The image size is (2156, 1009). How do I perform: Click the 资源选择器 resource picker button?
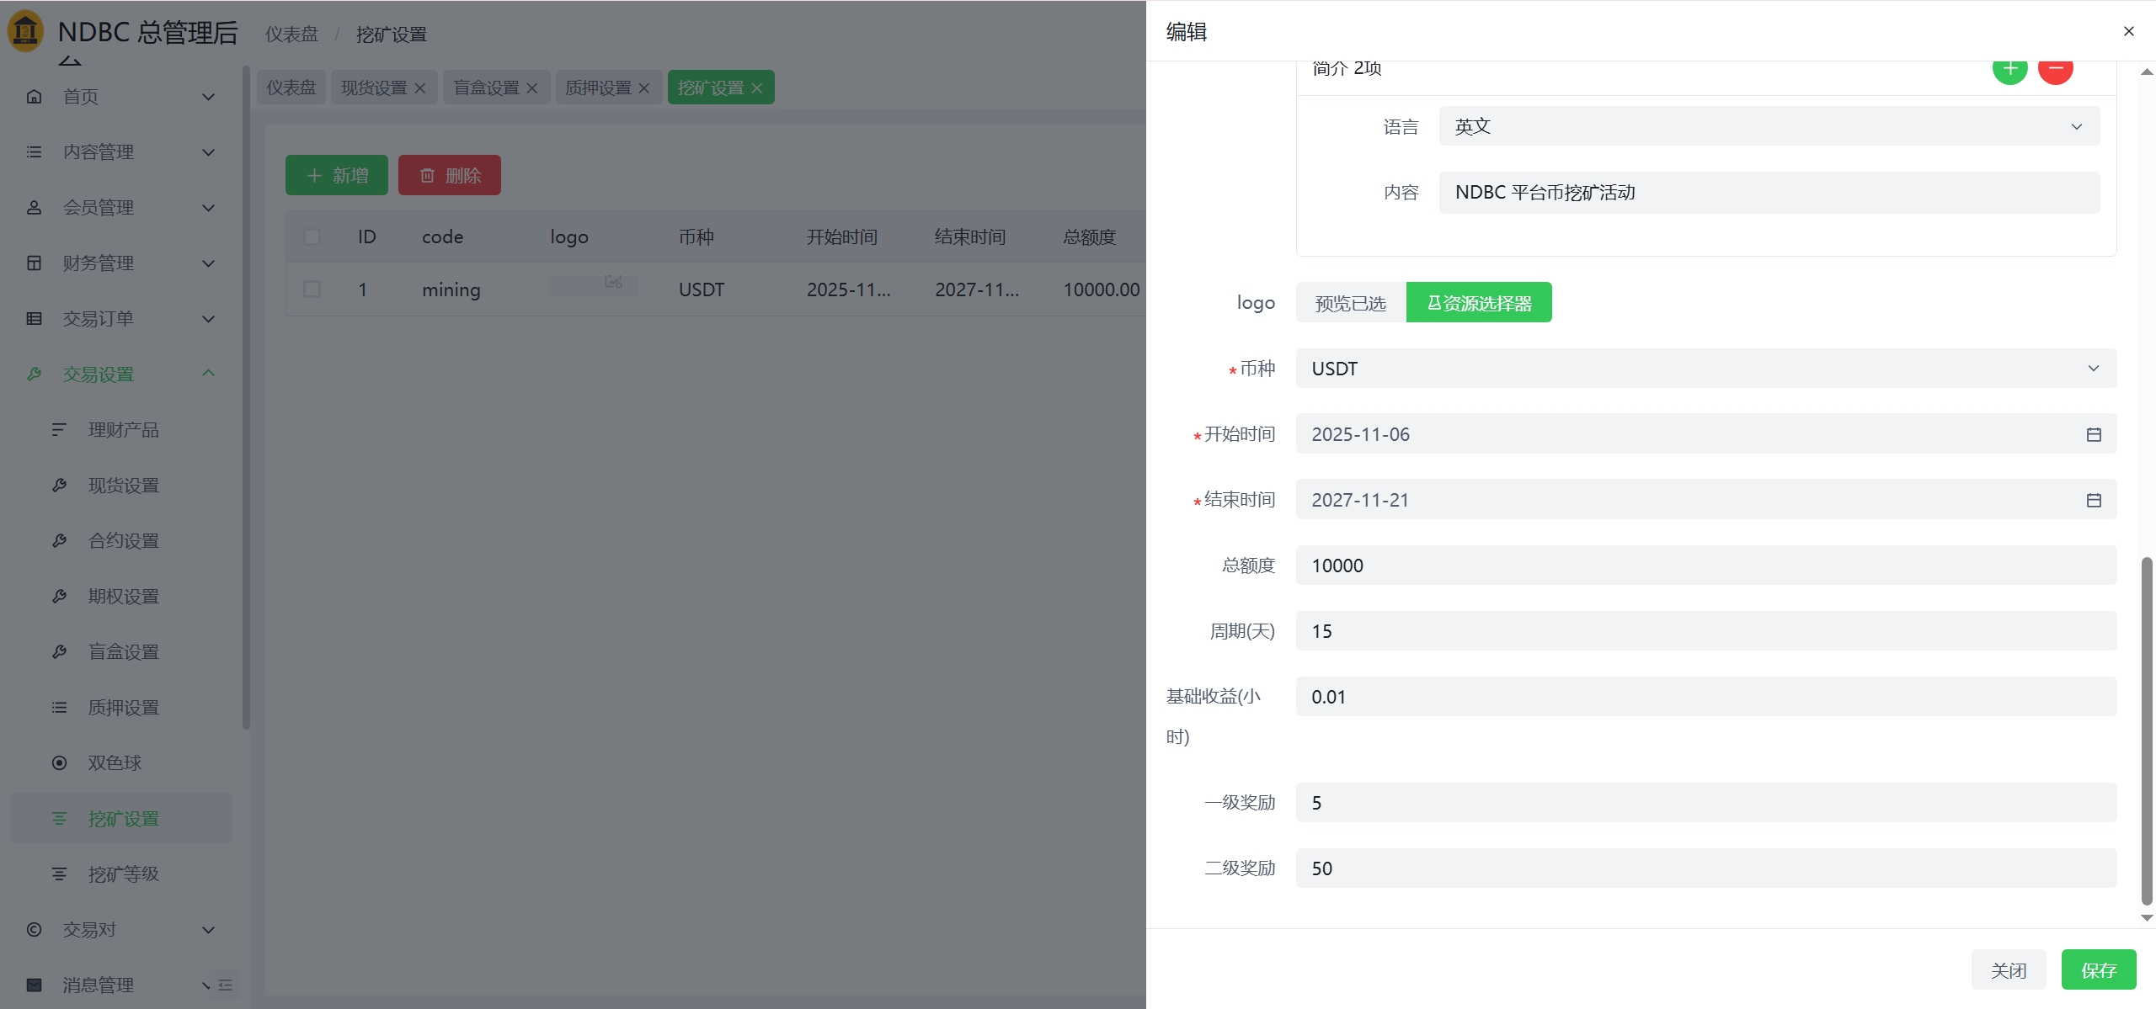tap(1479, 303)
